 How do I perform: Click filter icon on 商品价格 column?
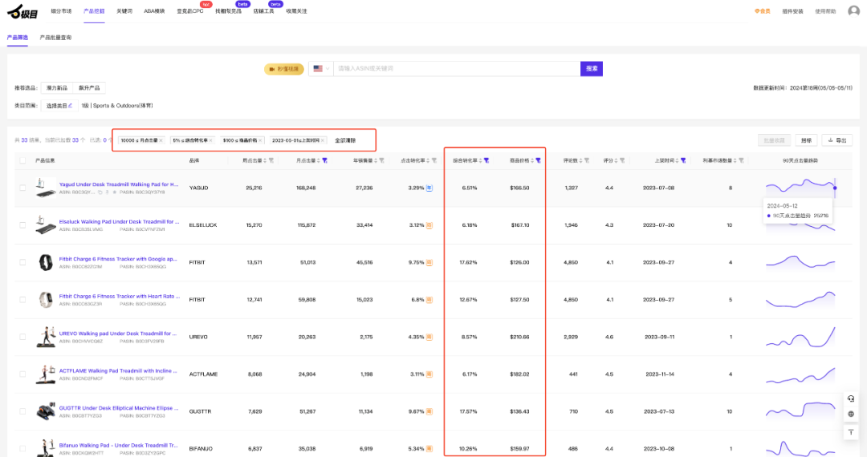tap(538, 160)
